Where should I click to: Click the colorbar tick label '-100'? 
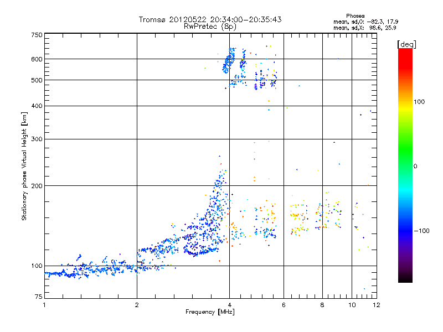click(x=421, y=231)
